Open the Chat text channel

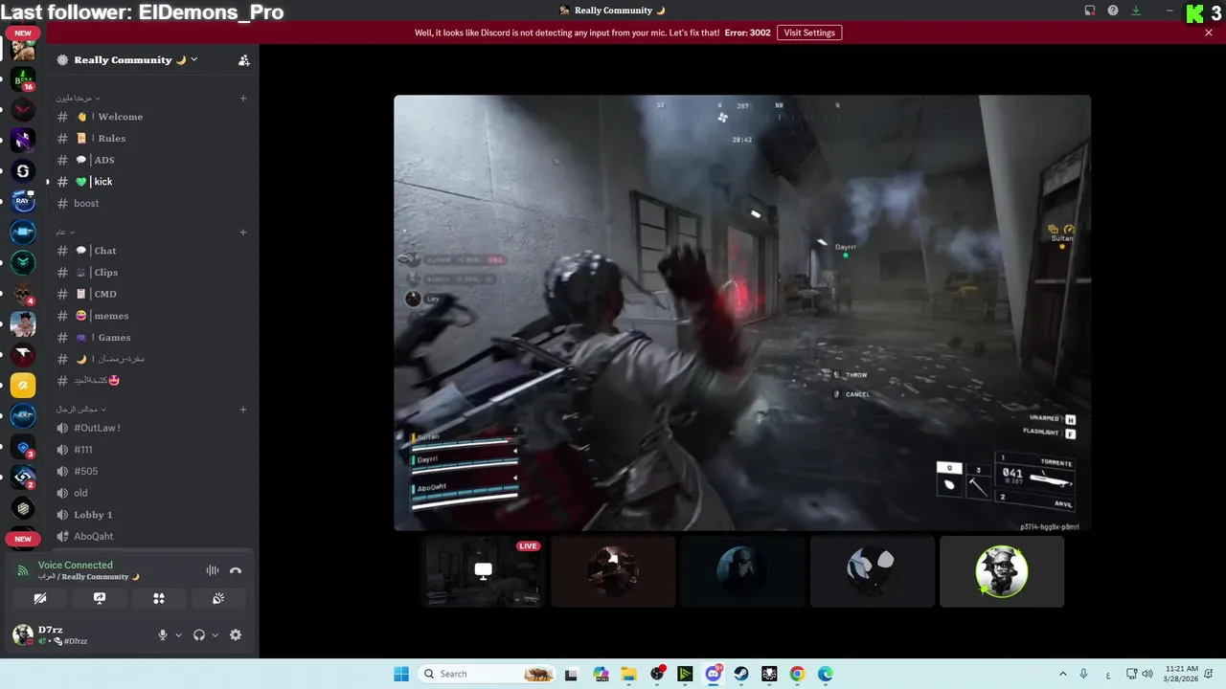pos(151,251)
